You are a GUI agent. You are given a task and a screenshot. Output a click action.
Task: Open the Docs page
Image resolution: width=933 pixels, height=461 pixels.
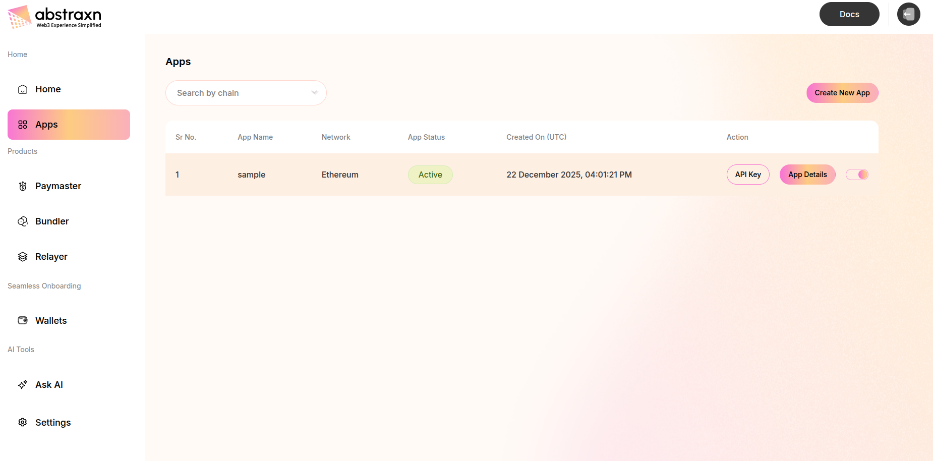point(849,14)
